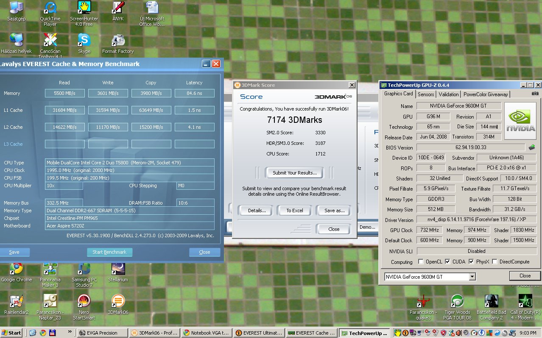Screen dimensions: 542x338
Task: Open ScreenHunter 4.0 Free shortcut
Action: (x=84, y=13)
